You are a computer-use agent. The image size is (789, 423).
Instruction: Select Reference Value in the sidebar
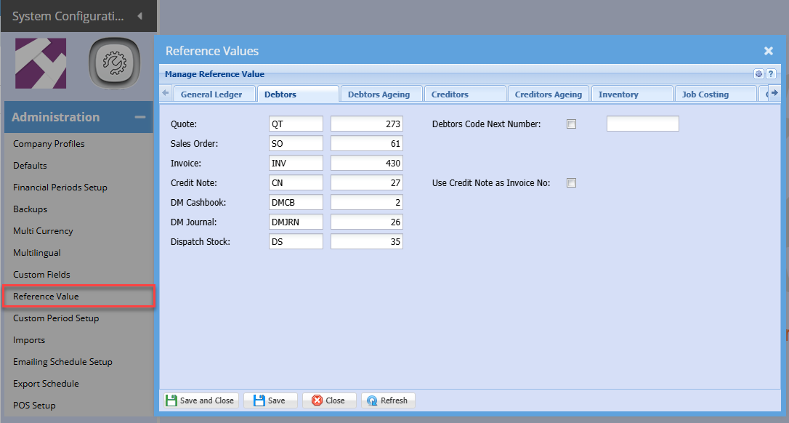pos(46,297)
